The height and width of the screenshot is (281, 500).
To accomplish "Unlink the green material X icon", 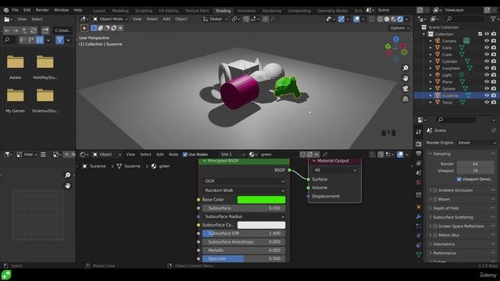I will [316, 155].
